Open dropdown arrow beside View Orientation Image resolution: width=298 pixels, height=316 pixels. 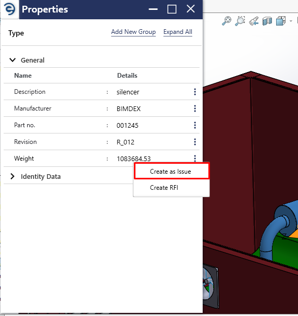[291, 21]
